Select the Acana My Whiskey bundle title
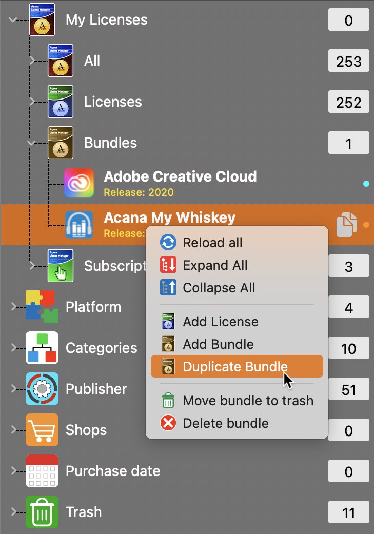Image resolution: width=374 pixels, height=534 pixels. coord(170,217)
